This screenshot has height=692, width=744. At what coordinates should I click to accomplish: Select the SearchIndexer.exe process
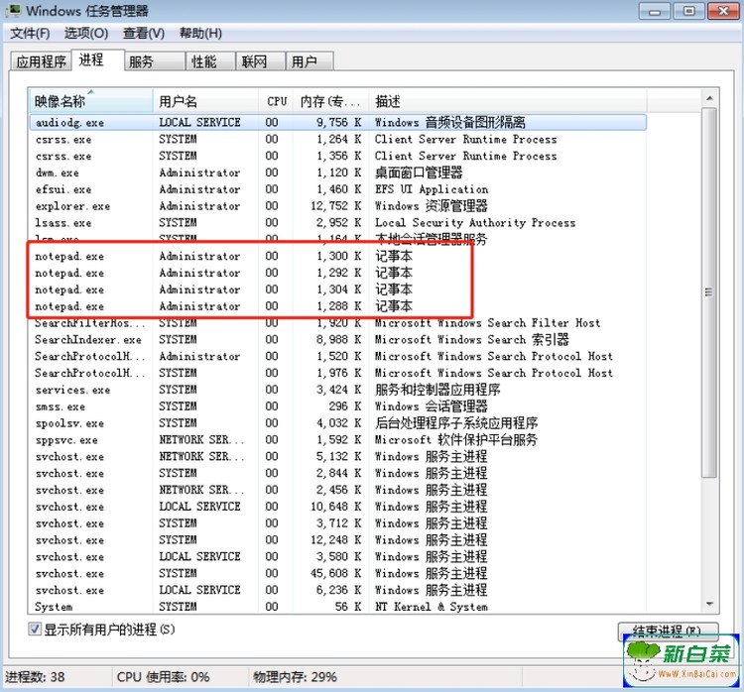(x=338, y=340)
